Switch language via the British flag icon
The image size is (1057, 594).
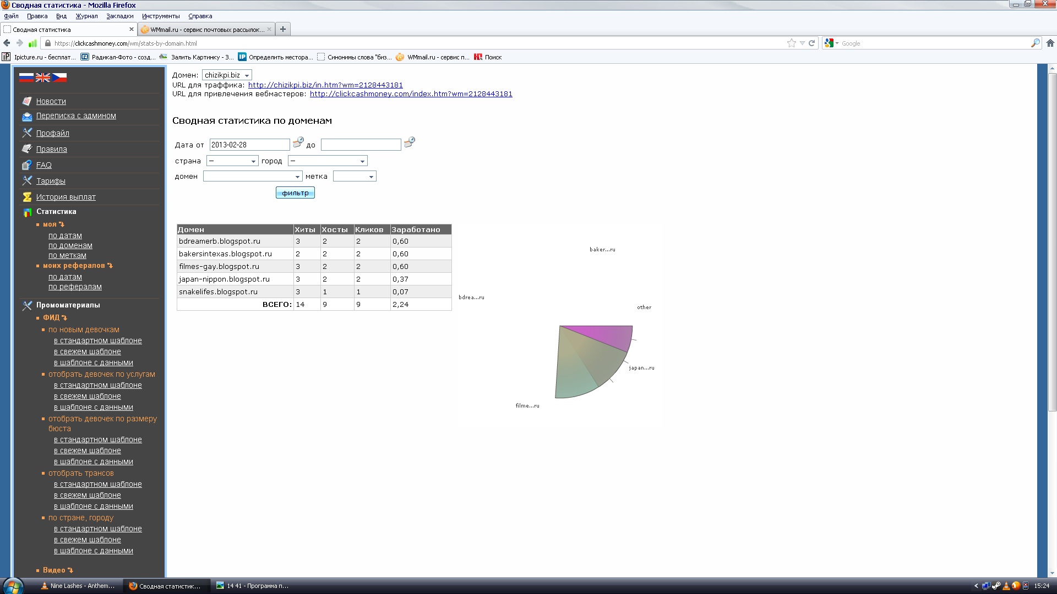pos(43,78)
